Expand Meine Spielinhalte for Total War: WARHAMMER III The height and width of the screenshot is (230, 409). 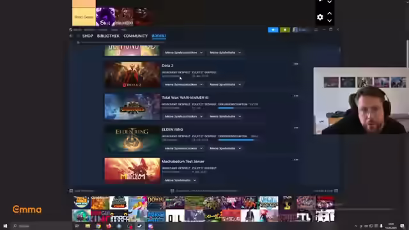coord(225,116)
